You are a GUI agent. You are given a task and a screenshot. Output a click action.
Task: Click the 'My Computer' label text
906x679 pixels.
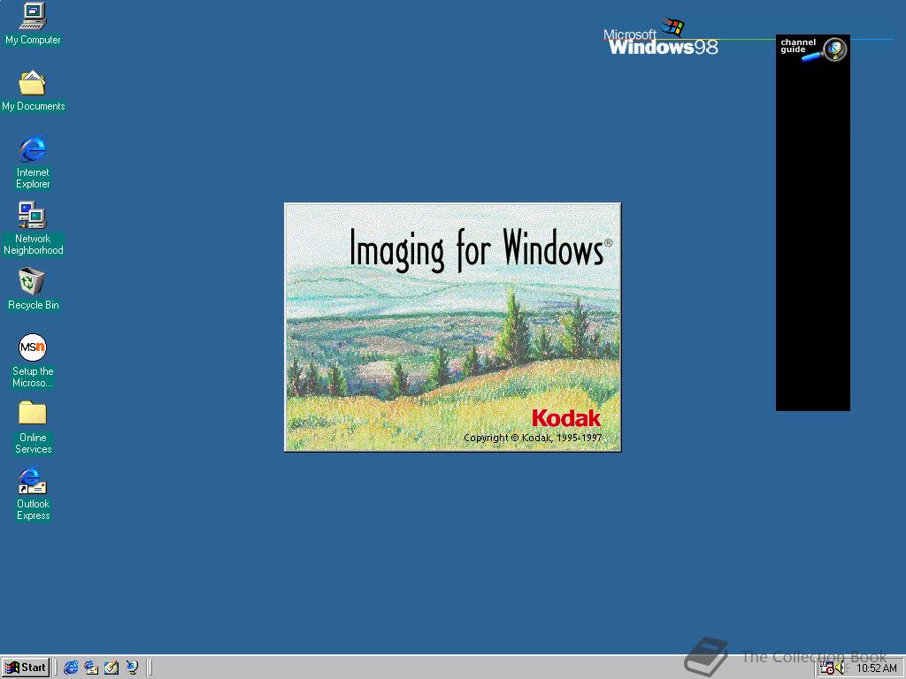pyautogui.click(x=33, y=40)
